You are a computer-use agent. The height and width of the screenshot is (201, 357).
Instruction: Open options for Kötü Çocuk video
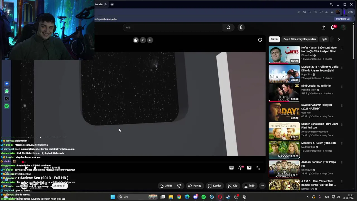click(x=342, y=86)
